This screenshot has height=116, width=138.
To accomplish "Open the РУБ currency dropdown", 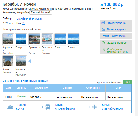I will click(x=127, y=82).
